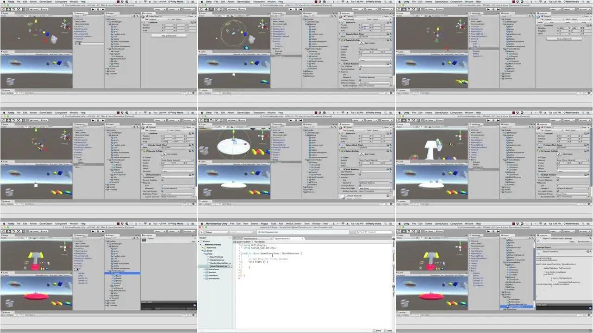
Task: Toggle Mute audio in the 1:34 PM Game view
Action: (53, 54)
